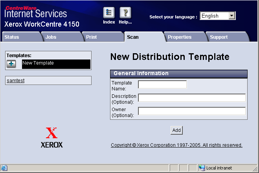Switch to the Print tab
The width and height of the screenshot is (259, 173).
click(103, 37)
